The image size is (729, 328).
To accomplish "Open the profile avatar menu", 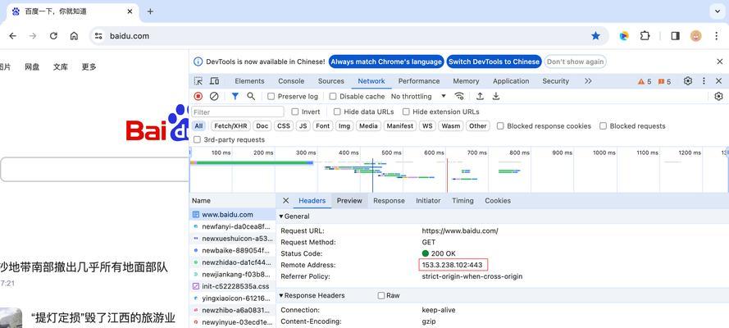I will 696,36.
